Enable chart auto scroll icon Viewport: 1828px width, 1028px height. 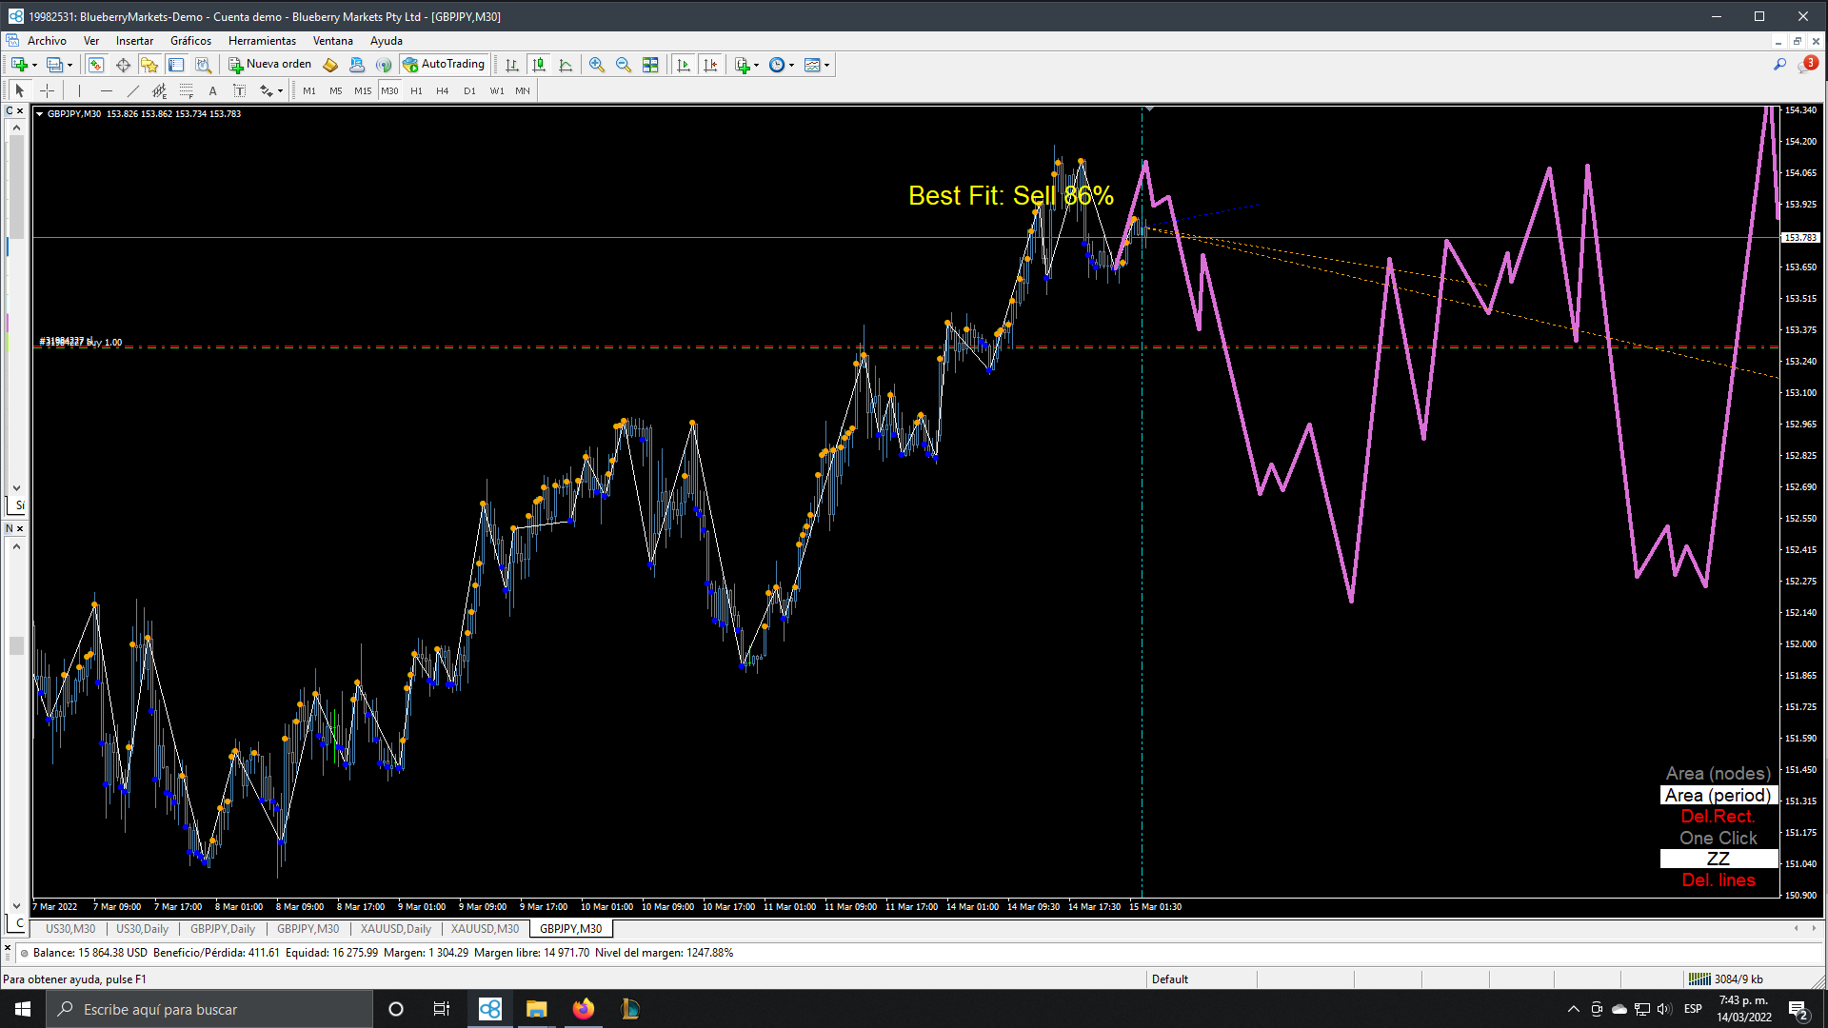coord(684,65)
